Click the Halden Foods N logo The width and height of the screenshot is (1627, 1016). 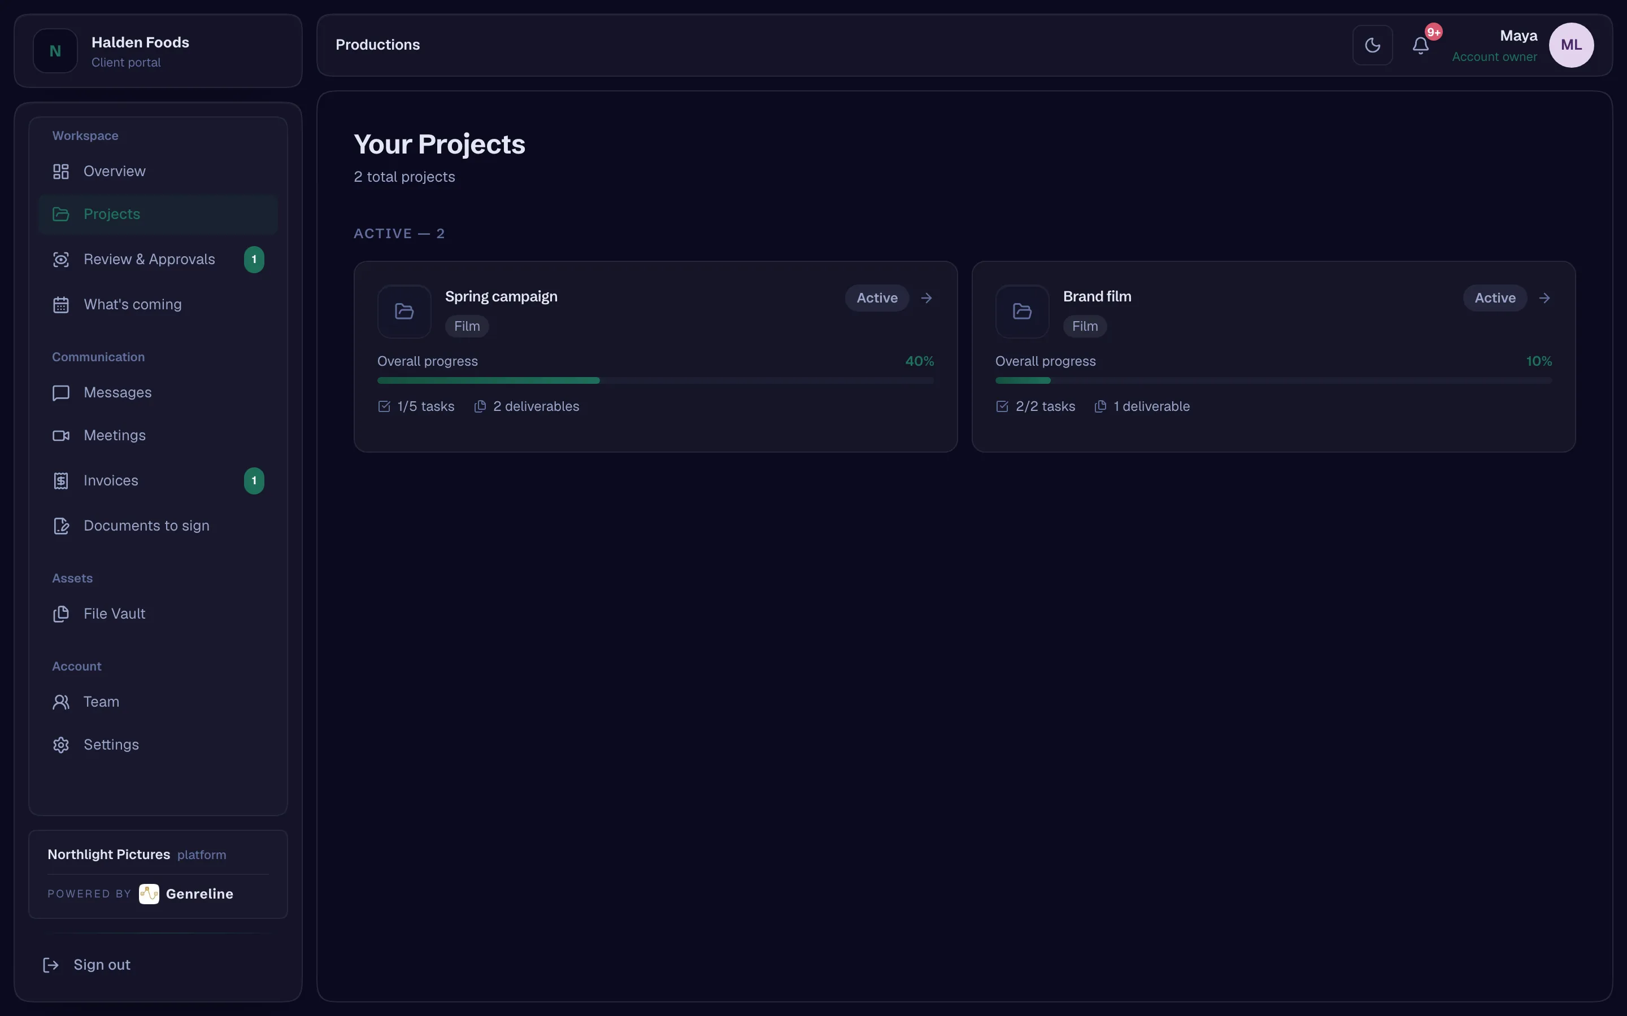[x=55, y=51]
